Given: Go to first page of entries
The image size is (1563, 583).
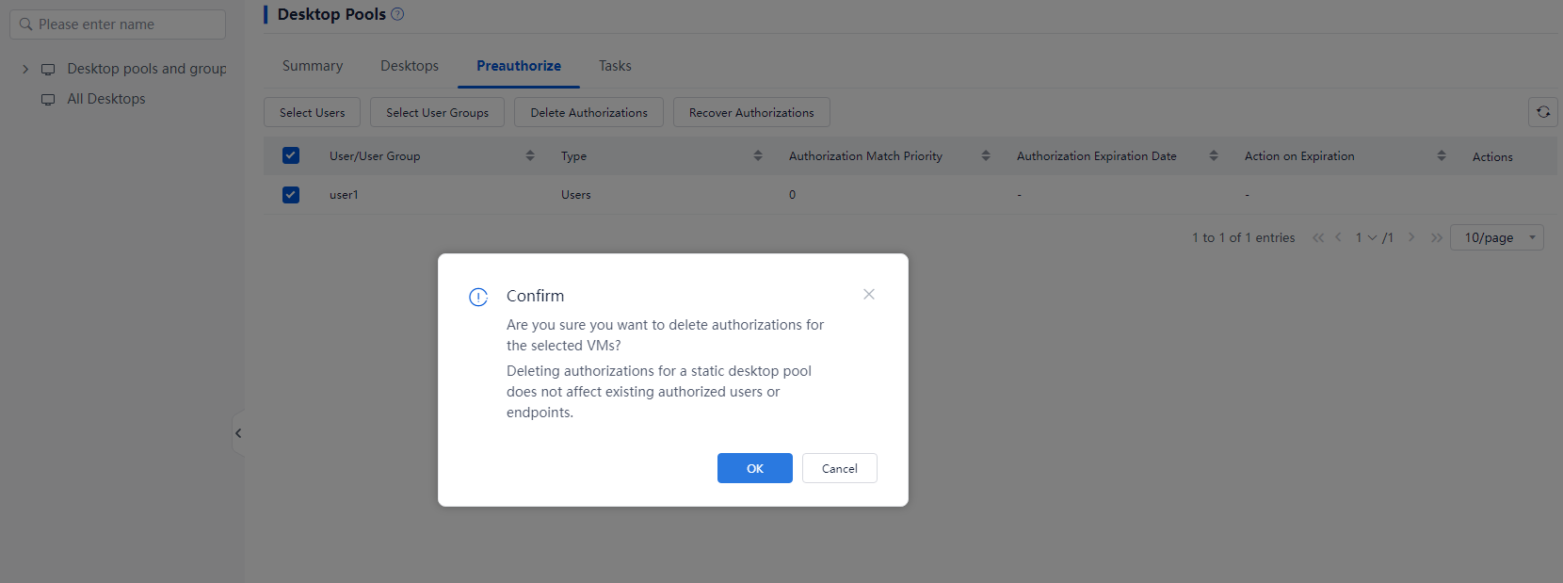Looking at the screenshot, I should [1318, 237].
